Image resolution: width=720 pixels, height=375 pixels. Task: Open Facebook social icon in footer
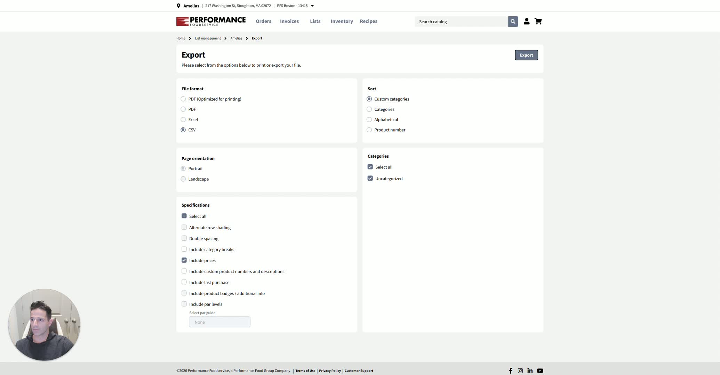click(510, 371)
